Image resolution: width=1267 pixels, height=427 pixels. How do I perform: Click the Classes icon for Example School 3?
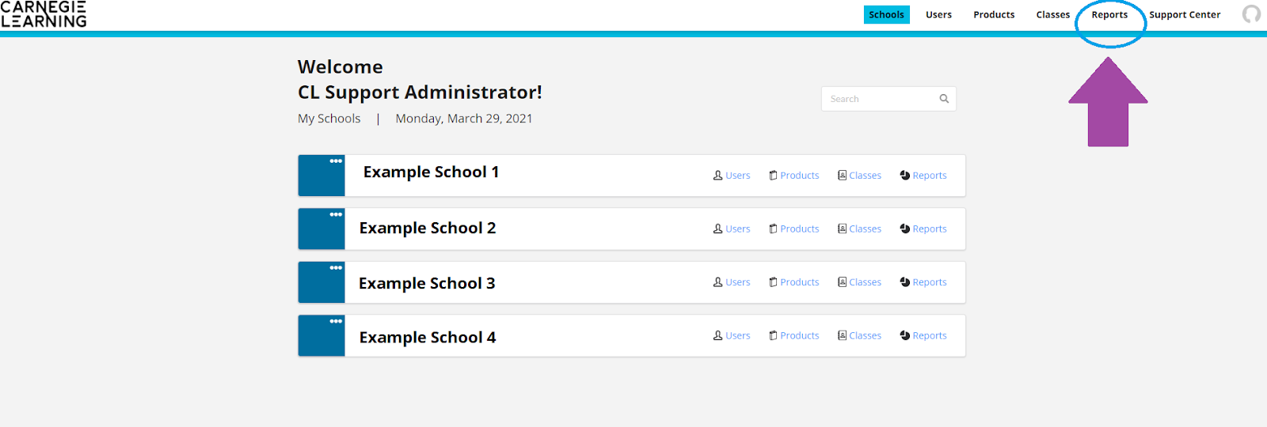(x=842, y=282)
